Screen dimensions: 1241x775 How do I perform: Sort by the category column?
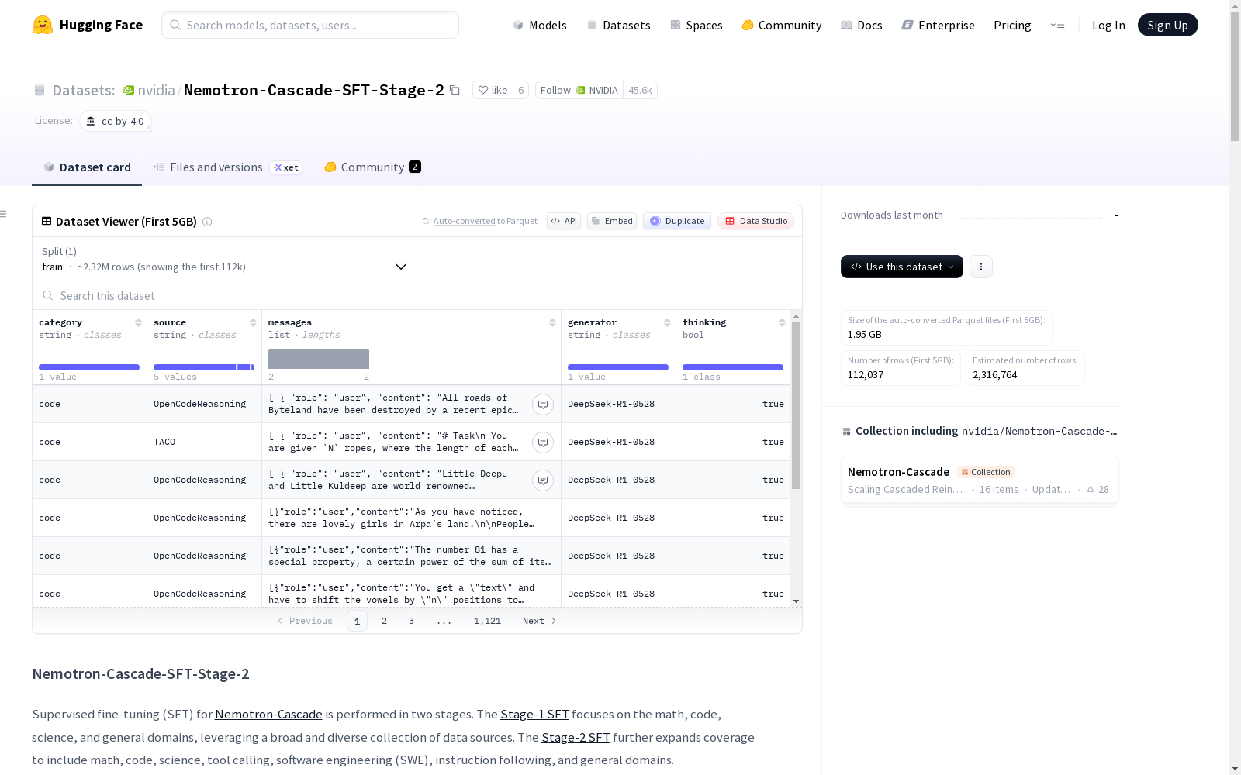coord(138,322)
